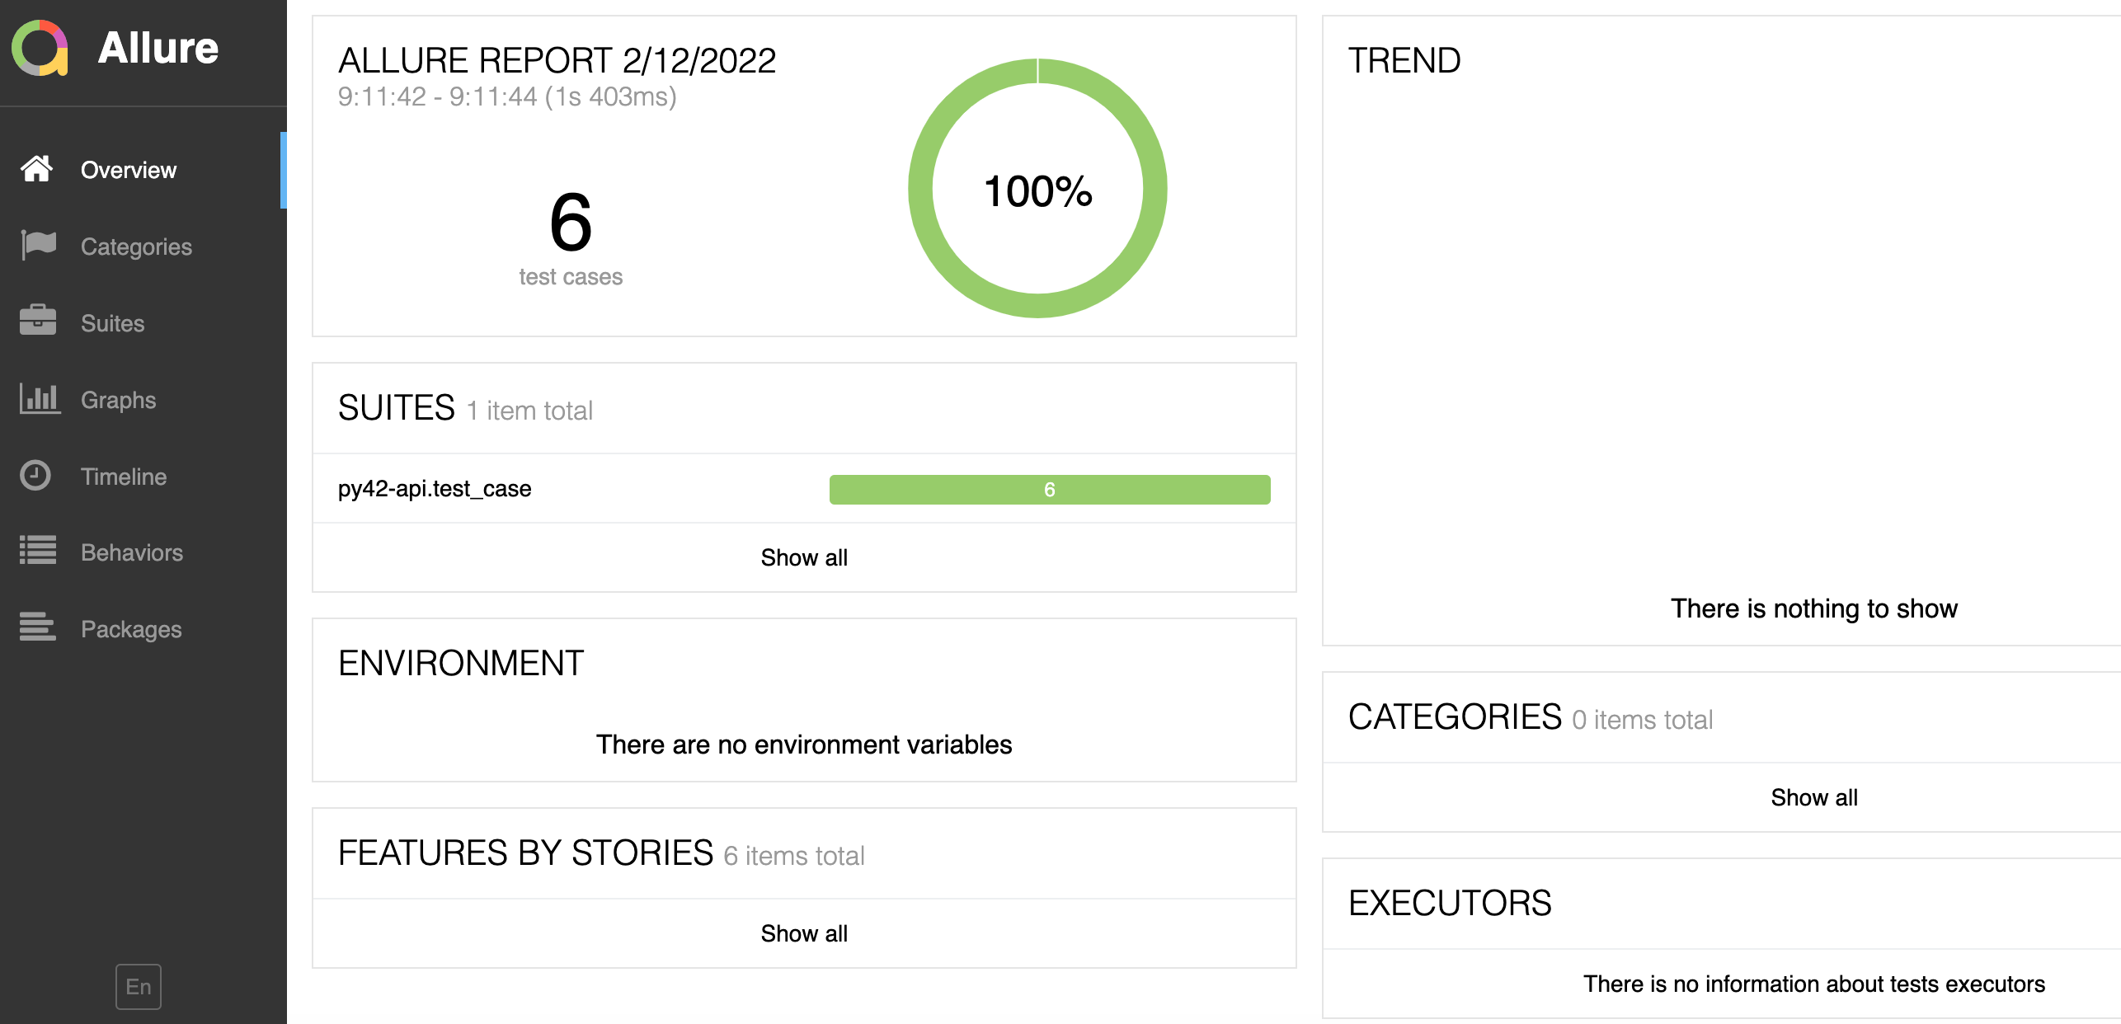Open the Behaviors menu label

coord(132,552)
